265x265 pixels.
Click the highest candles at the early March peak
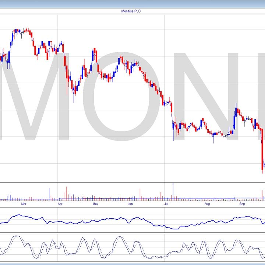coord(22,31)
